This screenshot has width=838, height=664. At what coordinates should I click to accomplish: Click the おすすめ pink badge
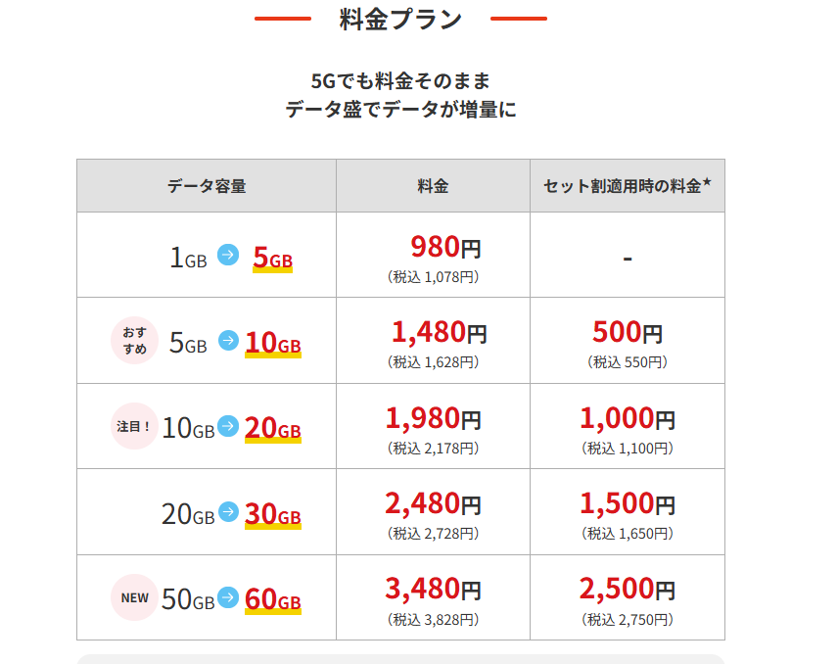(x=134, y=341)
